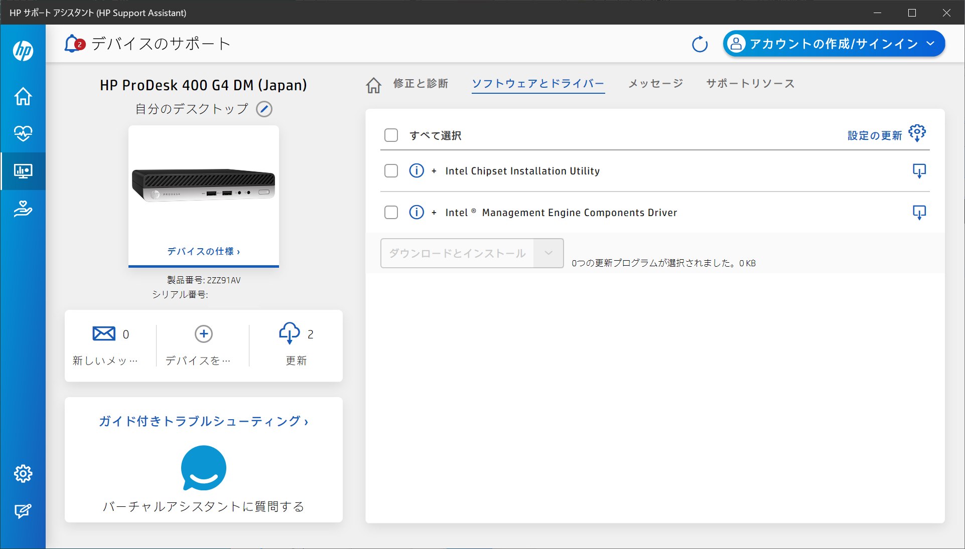Viewport: 965px width, 549px height.
Task: Click the info icon for Management Engine Components Driver
Action: [x=416, y=213]
